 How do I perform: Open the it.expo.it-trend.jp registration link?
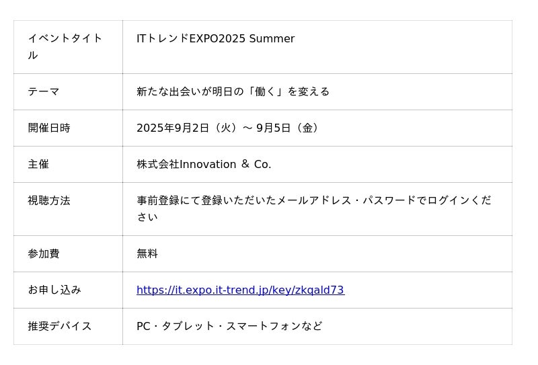240,290
